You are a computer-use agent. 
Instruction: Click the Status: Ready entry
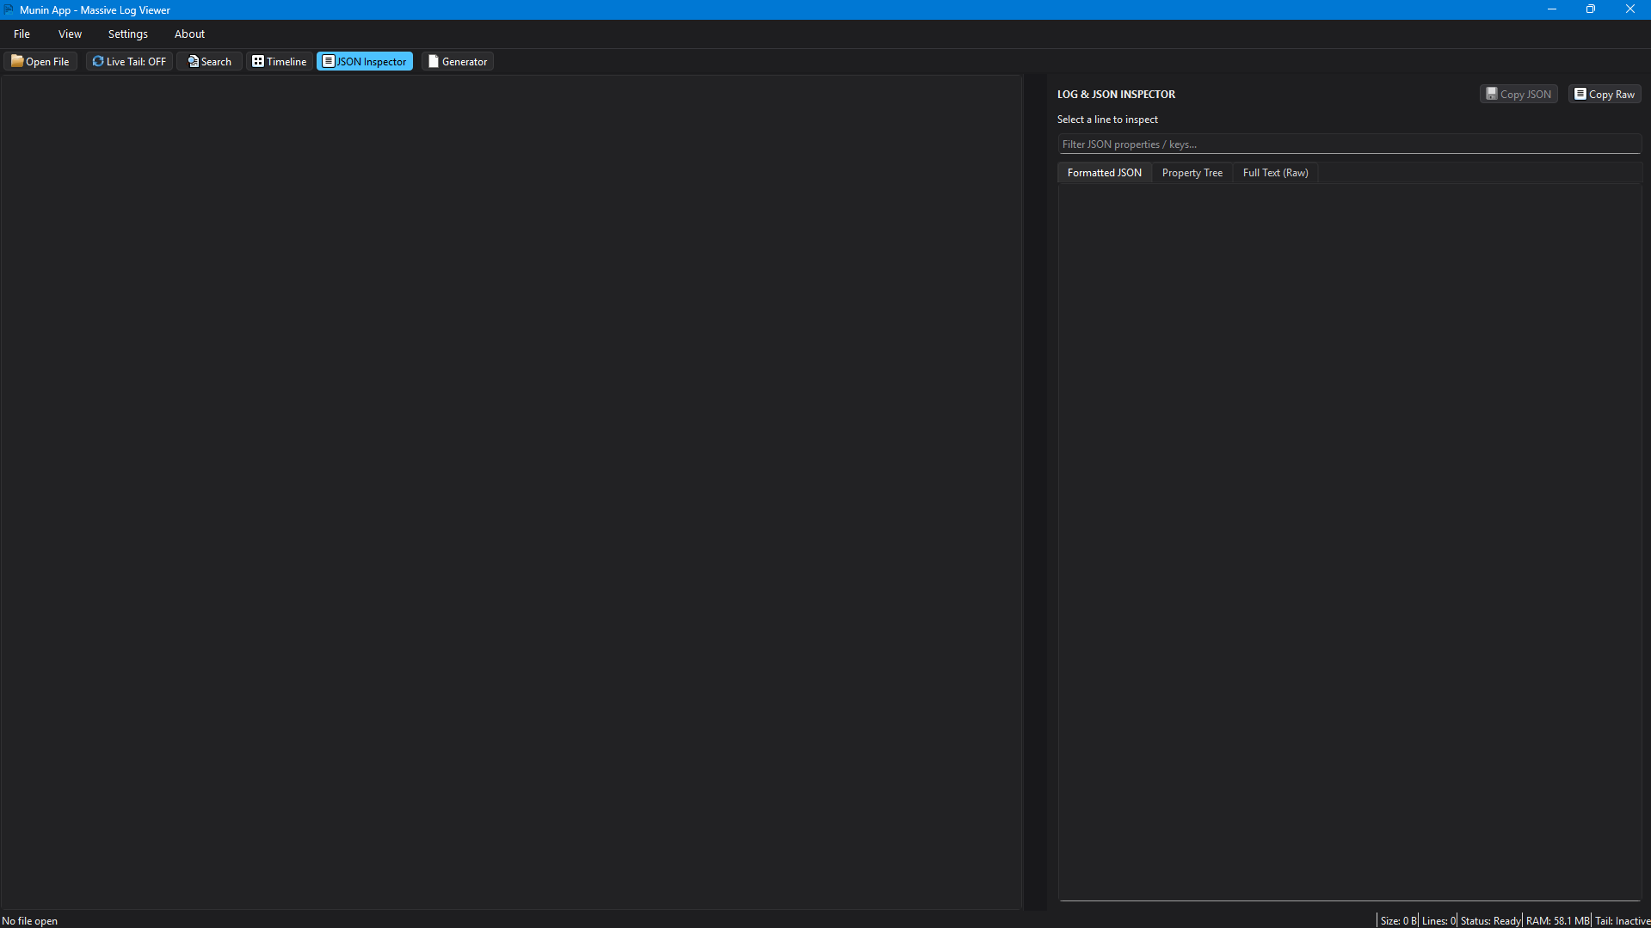pyautogui.click(x=1490, y=920)
